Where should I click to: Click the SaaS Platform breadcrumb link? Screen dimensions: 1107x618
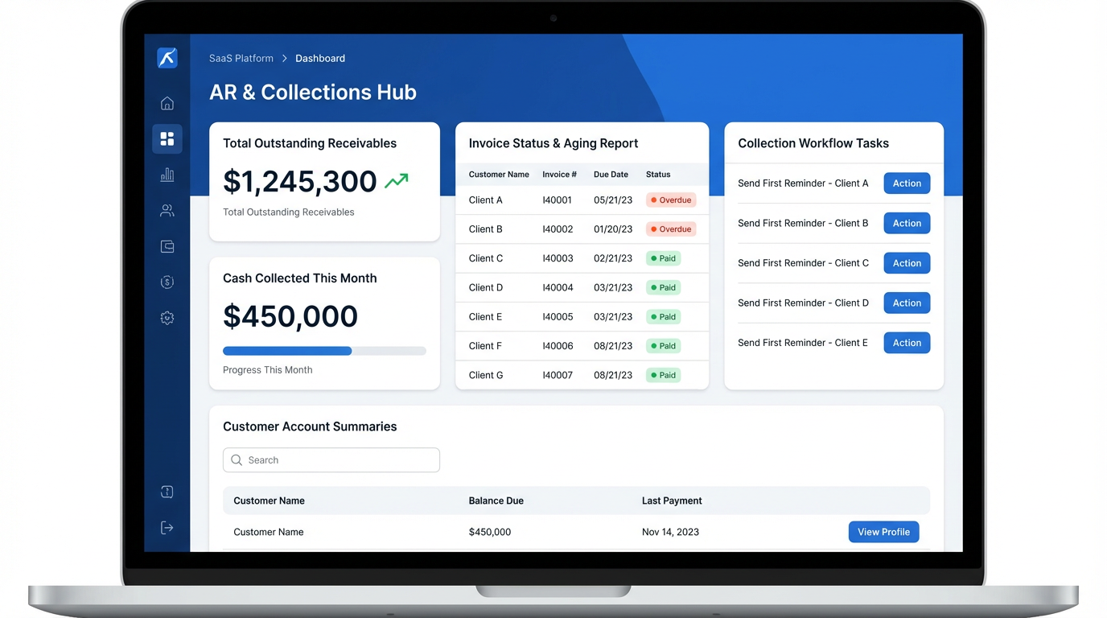click(x=241, y=58)
